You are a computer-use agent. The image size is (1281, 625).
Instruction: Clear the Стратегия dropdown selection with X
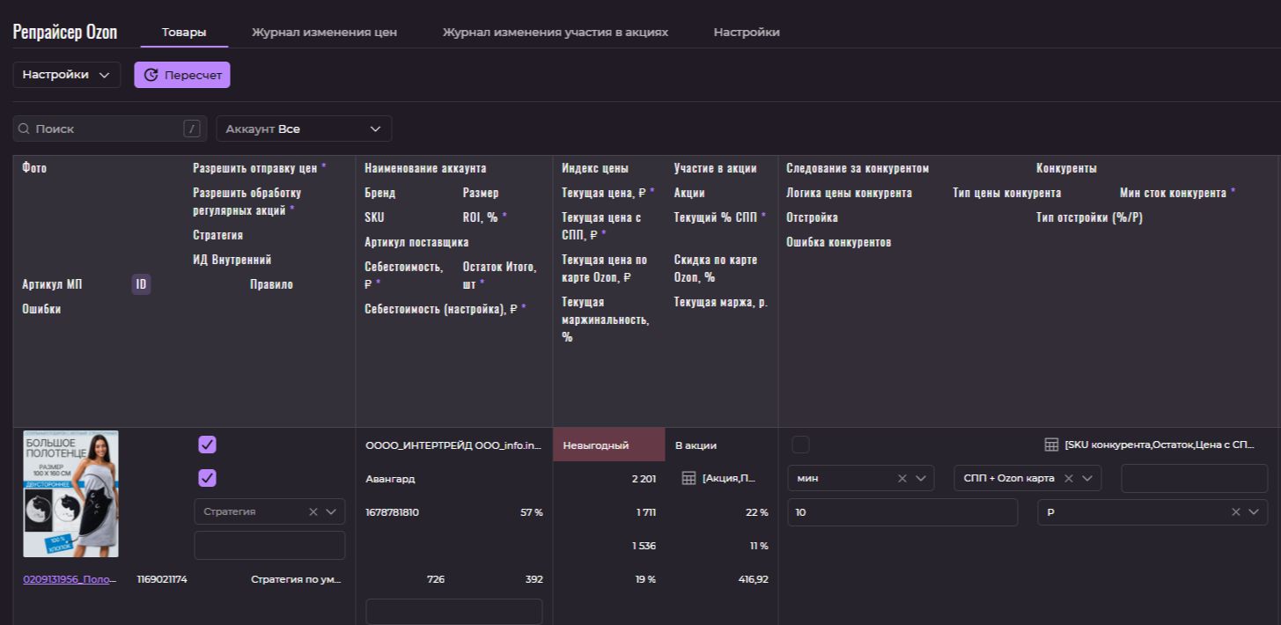(313, 511)
